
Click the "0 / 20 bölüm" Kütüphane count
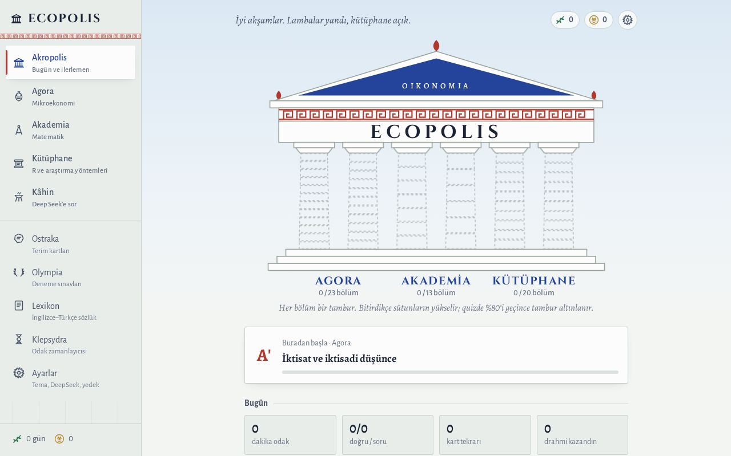click(534, 293)
